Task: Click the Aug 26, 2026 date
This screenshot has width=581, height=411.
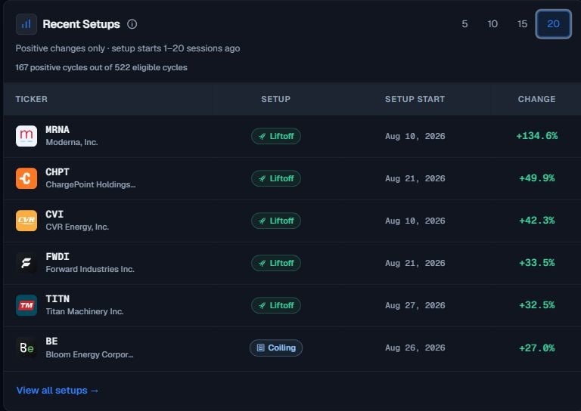Action: [x=415, y=348]
